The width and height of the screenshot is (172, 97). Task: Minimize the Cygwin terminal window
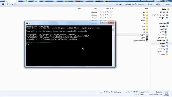[x=102, y=23]
